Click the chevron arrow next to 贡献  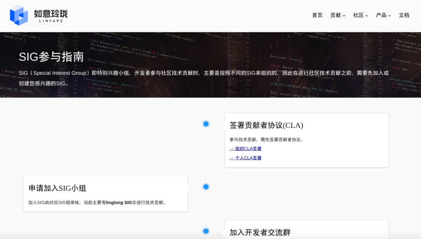point(344,16)
